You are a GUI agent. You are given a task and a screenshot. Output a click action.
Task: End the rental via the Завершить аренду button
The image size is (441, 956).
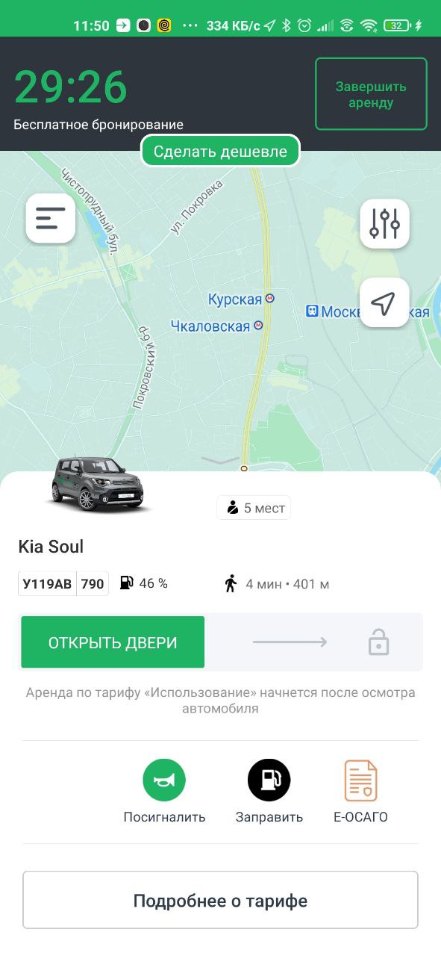point(371,94)
